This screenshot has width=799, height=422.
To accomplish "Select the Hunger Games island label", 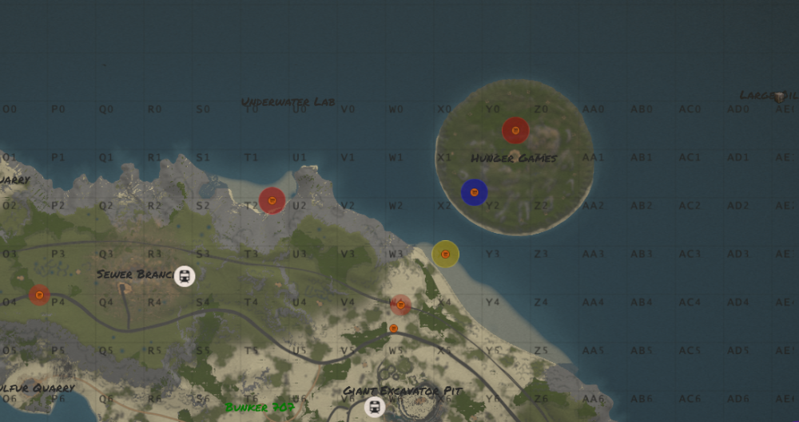I will coord(514,158).
